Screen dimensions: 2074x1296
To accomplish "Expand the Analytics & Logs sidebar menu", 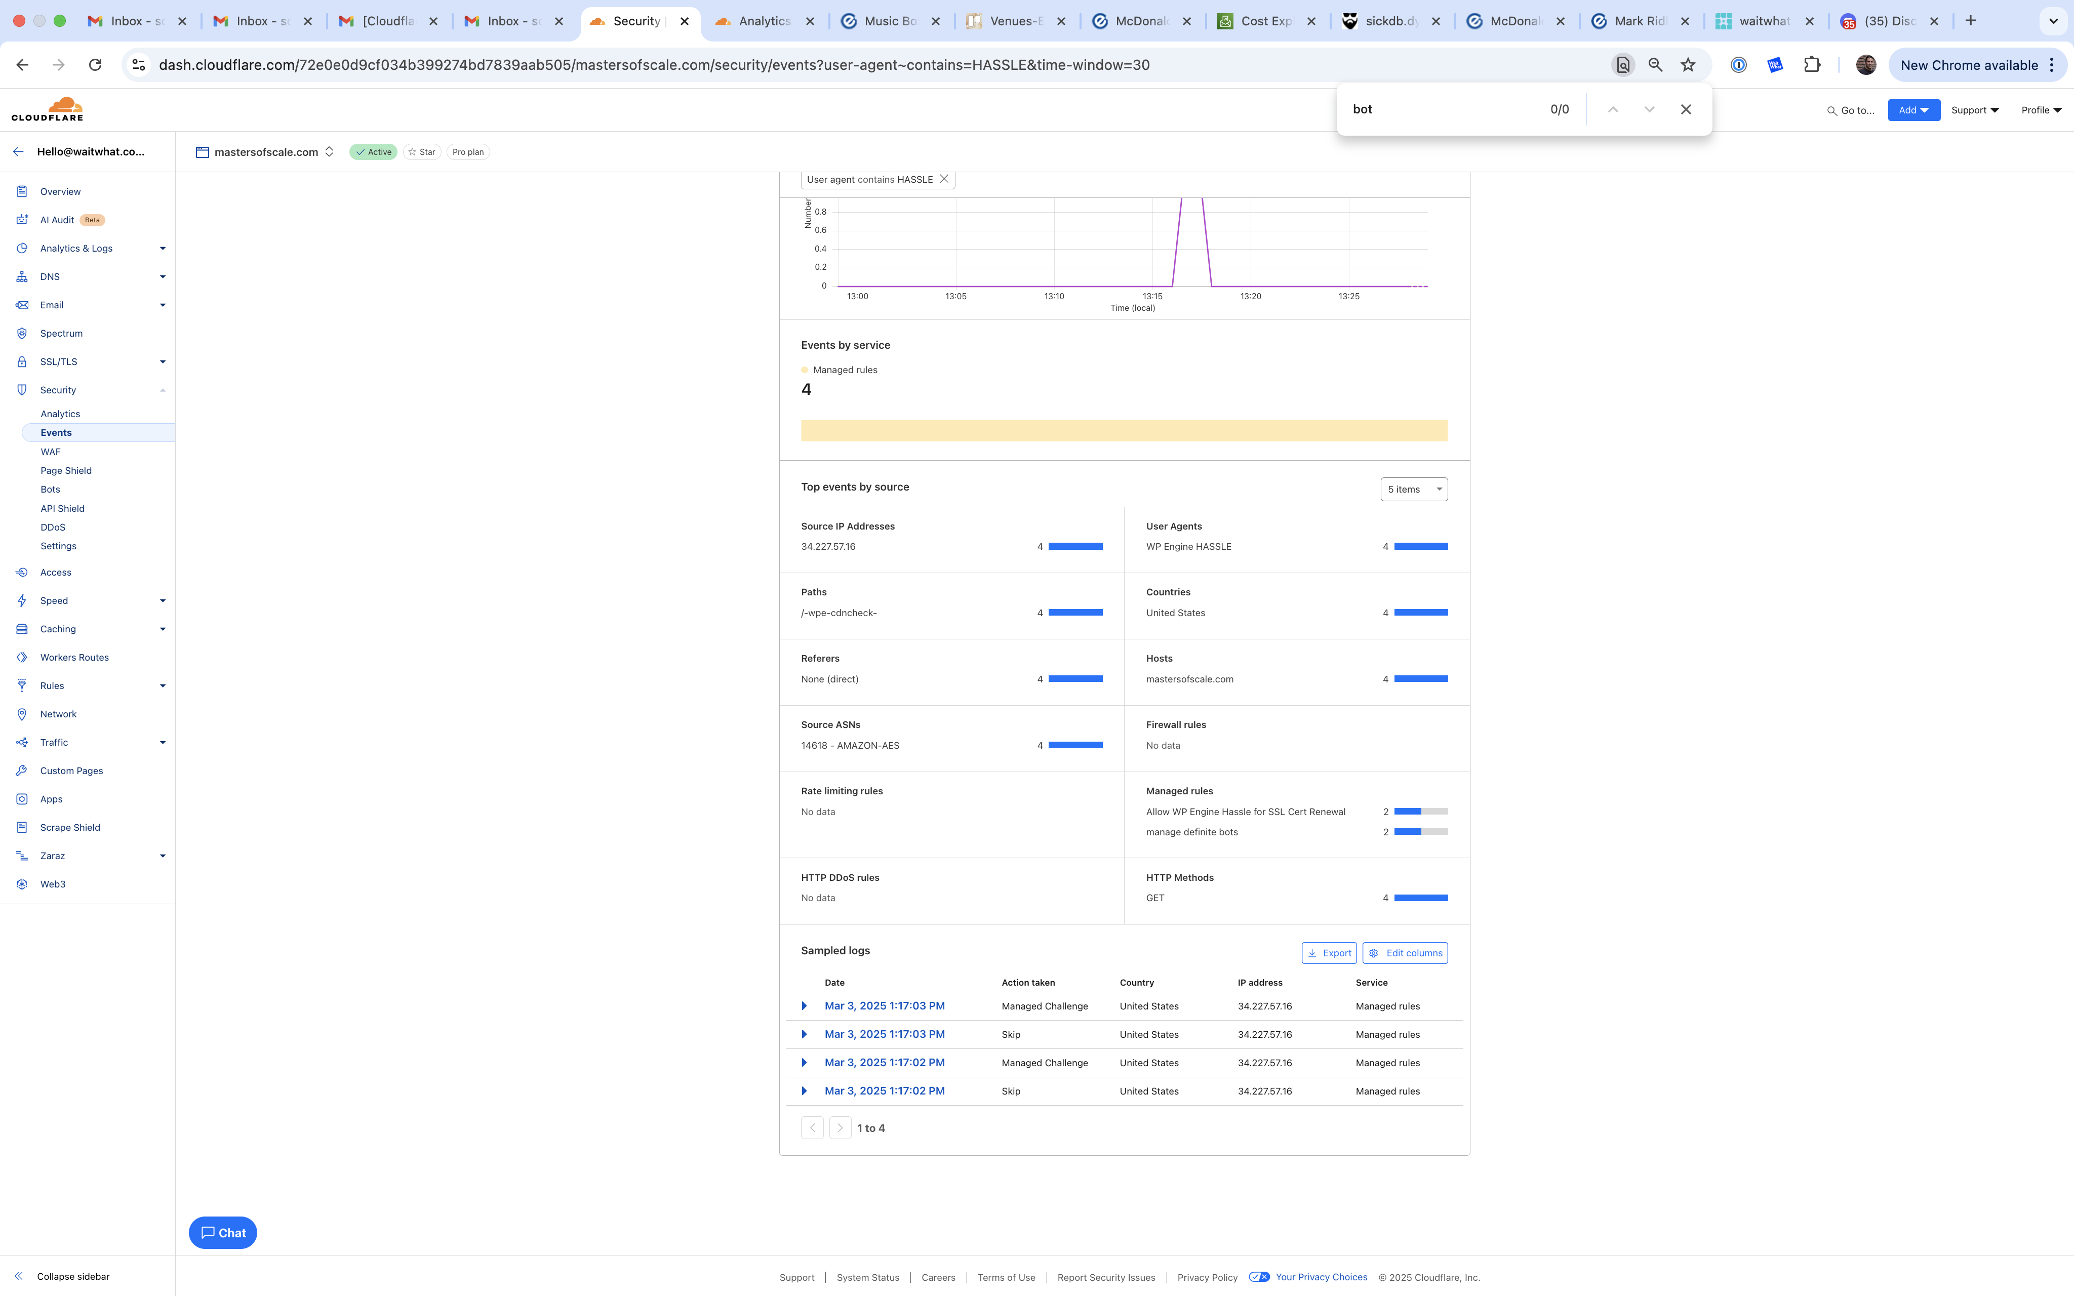I will click(x=162, y=249).
